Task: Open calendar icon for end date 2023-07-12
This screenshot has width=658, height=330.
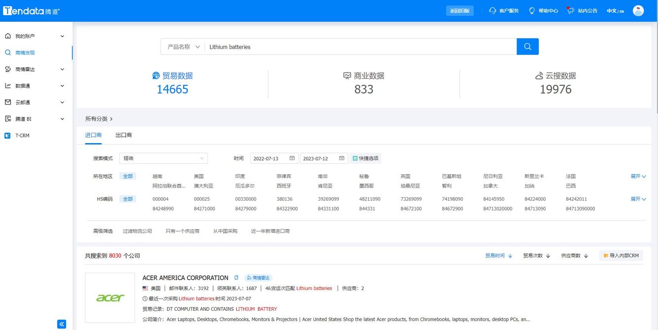Action: 342,158
